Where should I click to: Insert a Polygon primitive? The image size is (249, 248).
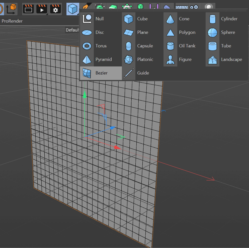184,32
